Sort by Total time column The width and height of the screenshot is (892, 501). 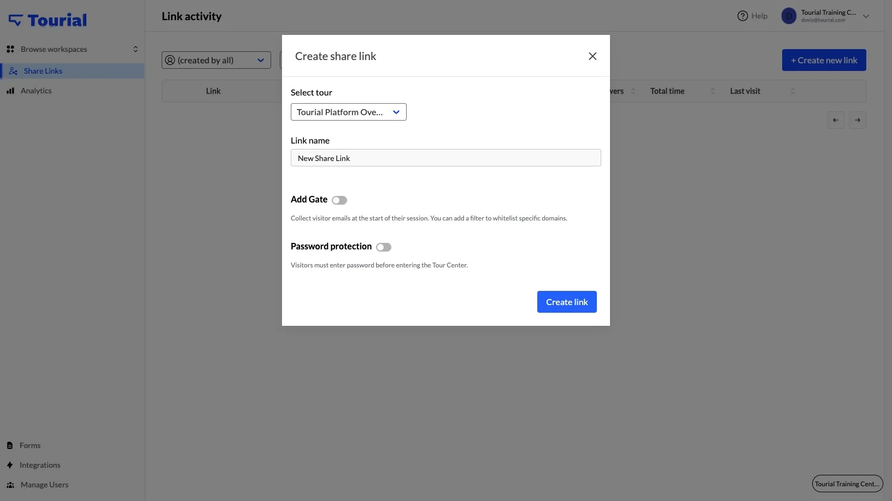click(667, 91)
